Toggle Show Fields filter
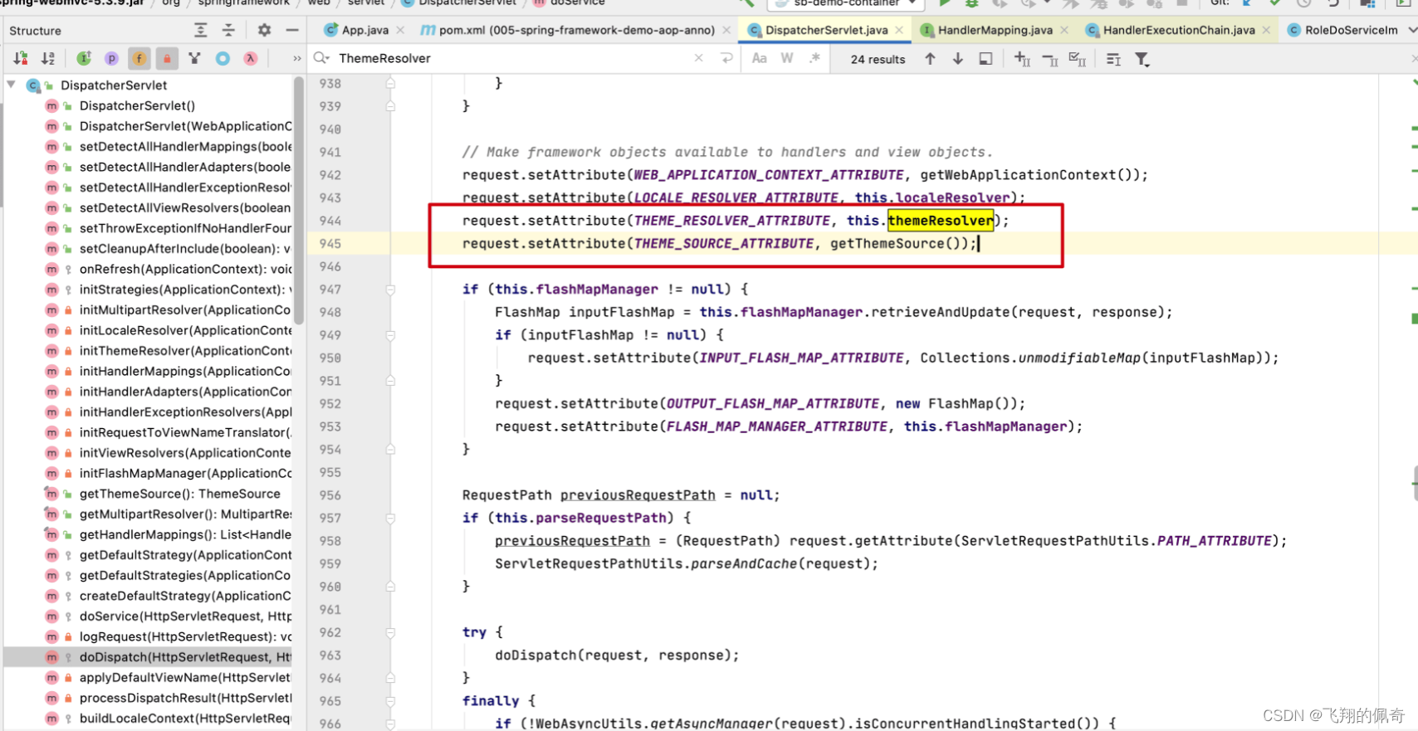 coord(139,58)
